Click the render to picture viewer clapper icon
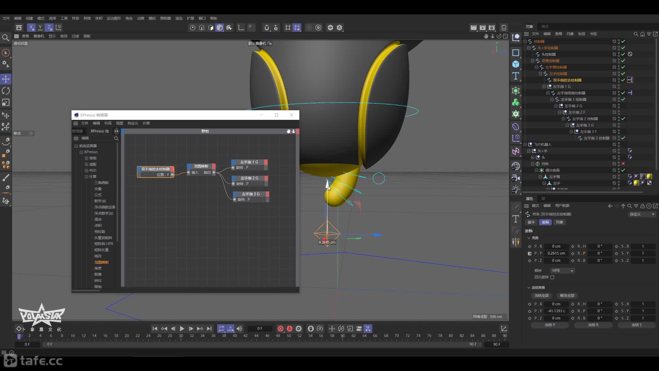The image size is (659, 371). tap(483, 28)
